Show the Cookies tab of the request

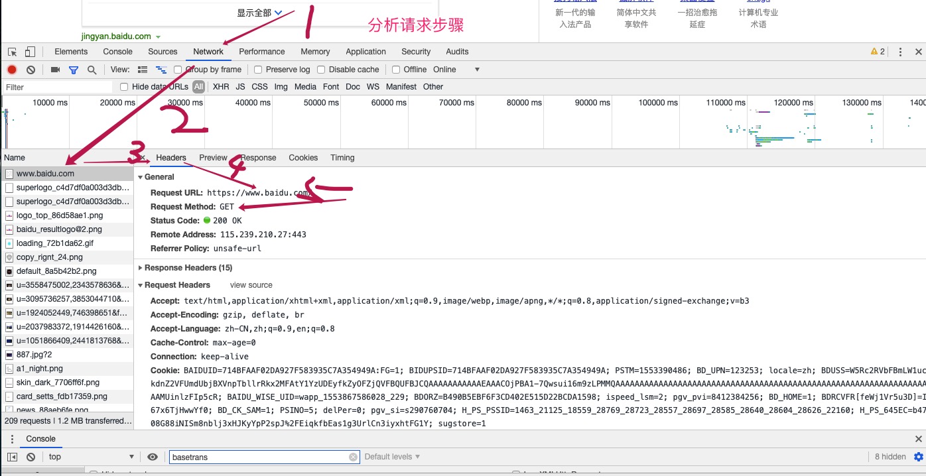[303, 158]
